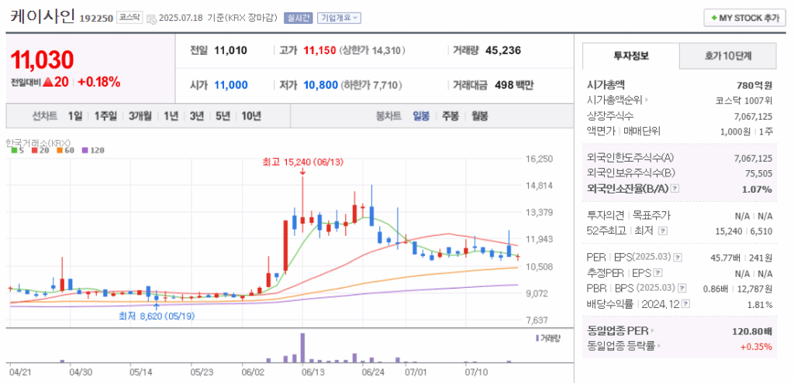Select the 5년 line chart period
The image size is (794, 383).
tap(223, 116)
